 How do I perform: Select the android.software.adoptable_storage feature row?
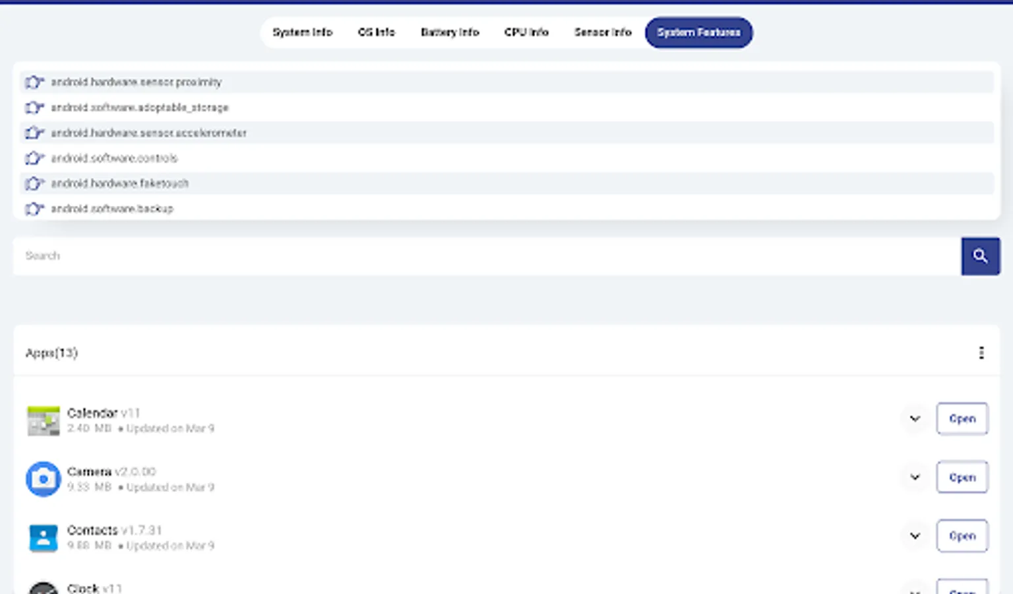click(x=506, y=107)
